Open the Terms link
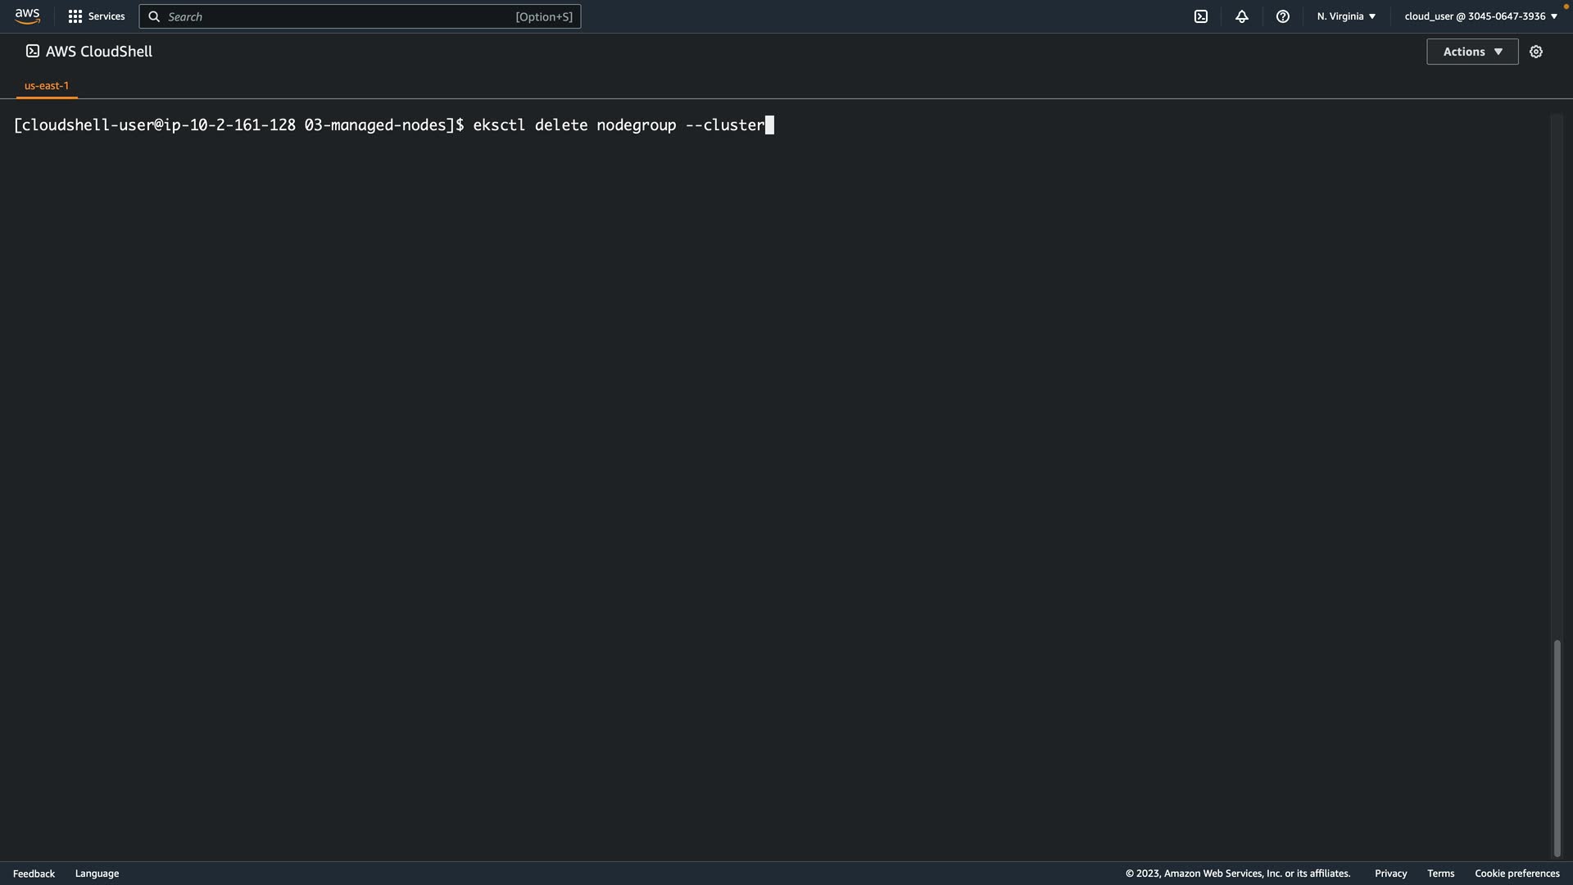 [x=1440, y=874]
